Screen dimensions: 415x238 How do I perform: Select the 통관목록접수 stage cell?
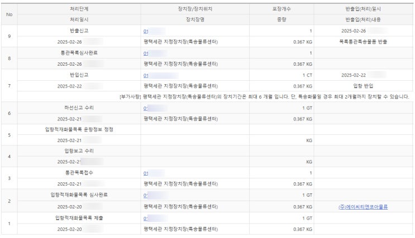coord(79,173)
